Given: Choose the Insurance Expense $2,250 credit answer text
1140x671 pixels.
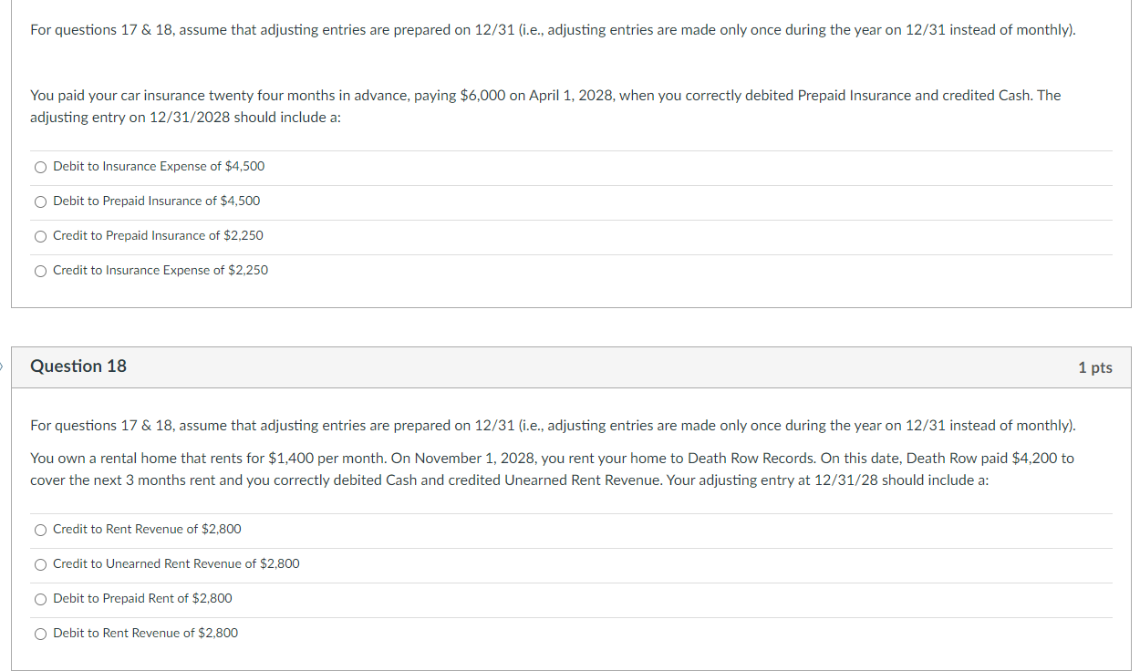Looking at the screenshot, I should 160,271.
